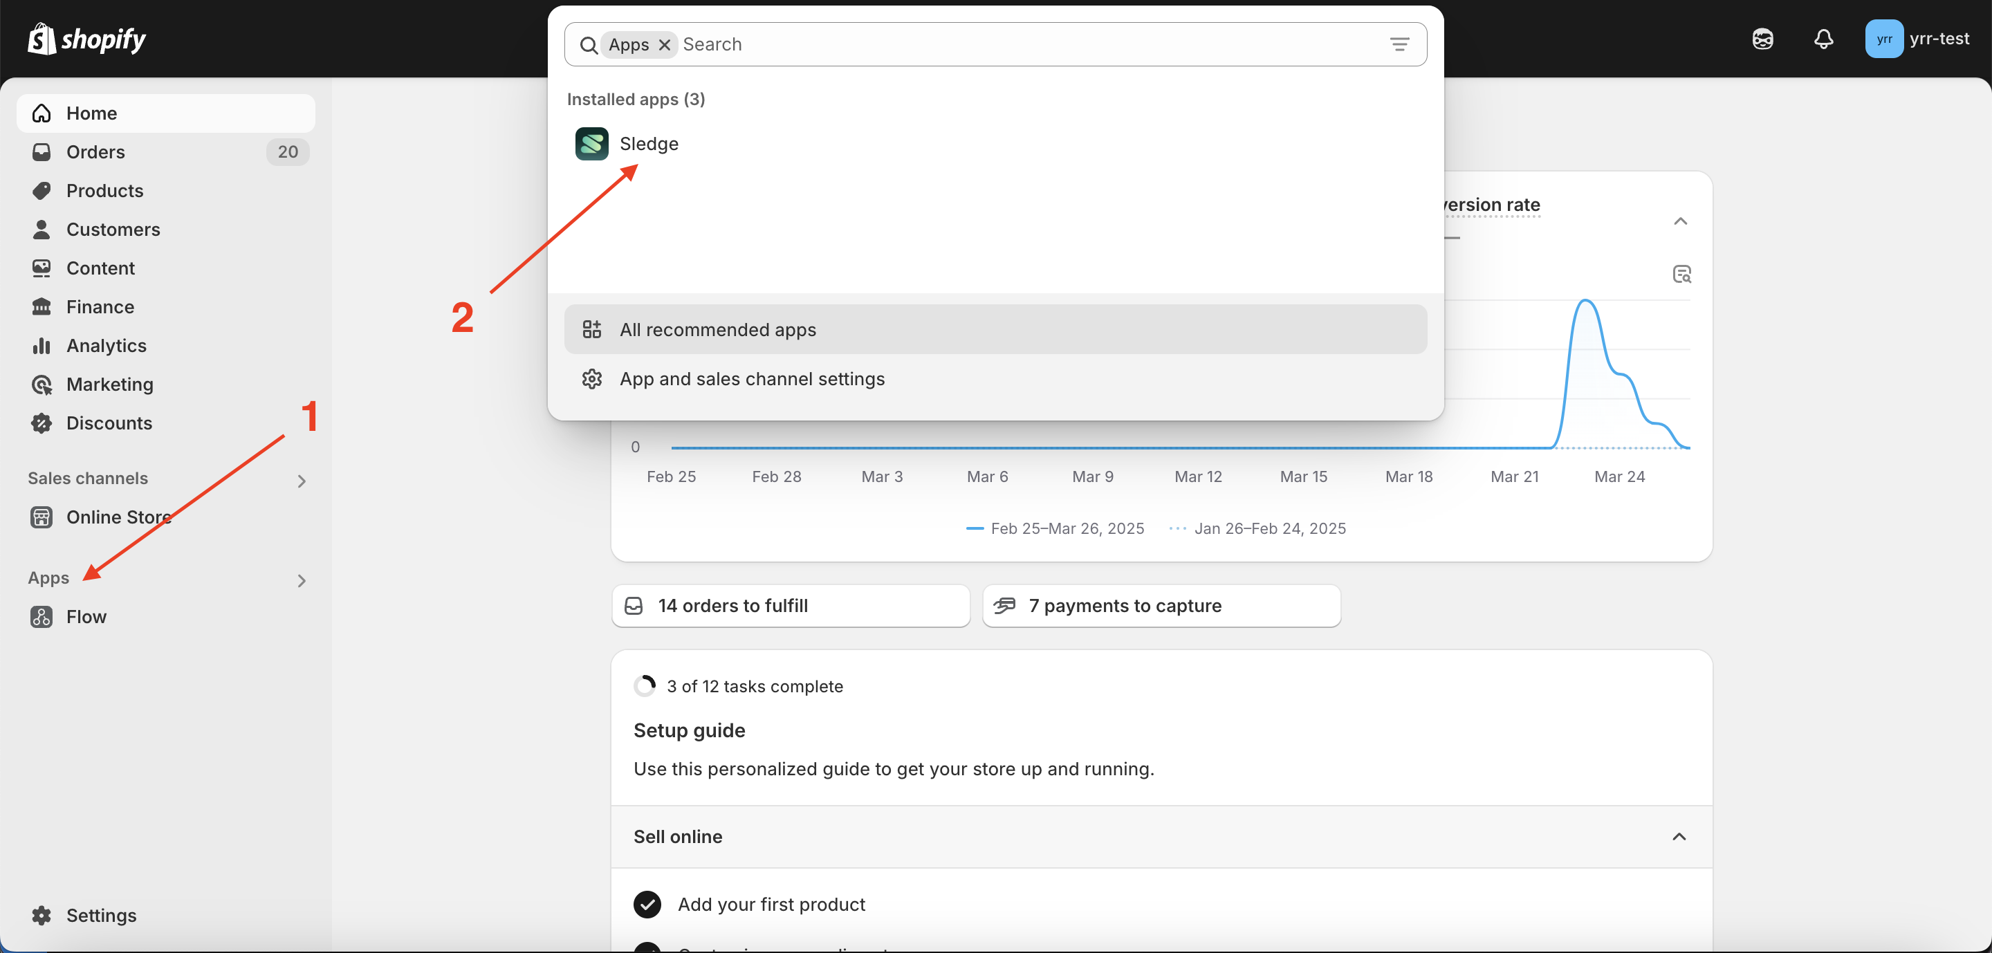1992x953 pixels.
Task: Collapse the Sell online section
Action: pyautogui.click(x=1679, y=837)
